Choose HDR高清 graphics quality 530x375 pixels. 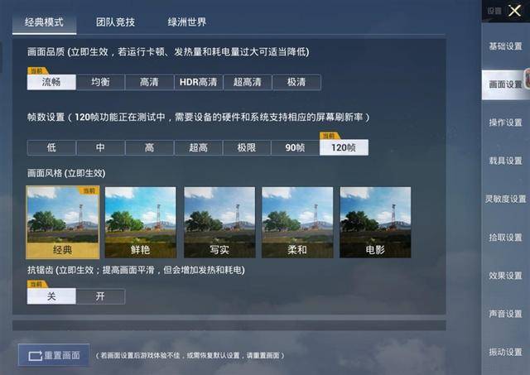pyautogui.click(x=198, y=82)
